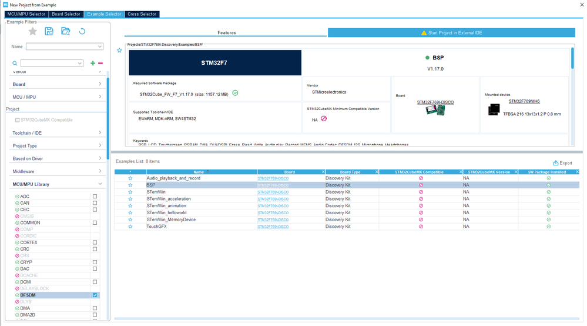Enable the CAN library checkbox
Viewport: 587px width, 326px height.
95,203
